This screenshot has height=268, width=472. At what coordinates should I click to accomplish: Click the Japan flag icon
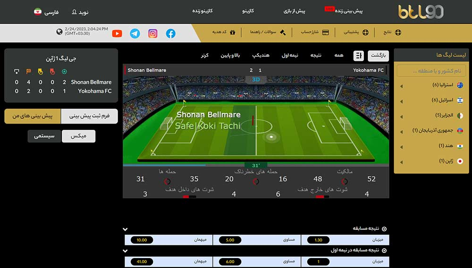pyautogui.click(x=460, y=161)
